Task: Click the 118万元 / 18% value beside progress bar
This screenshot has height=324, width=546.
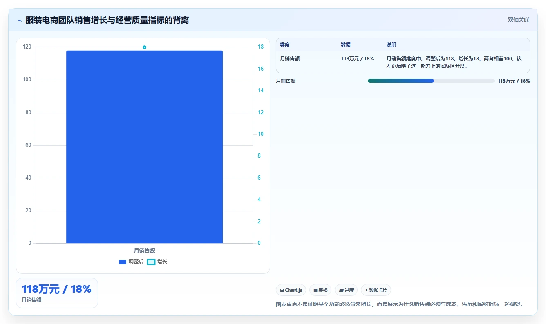Action: tap(514, 81)
